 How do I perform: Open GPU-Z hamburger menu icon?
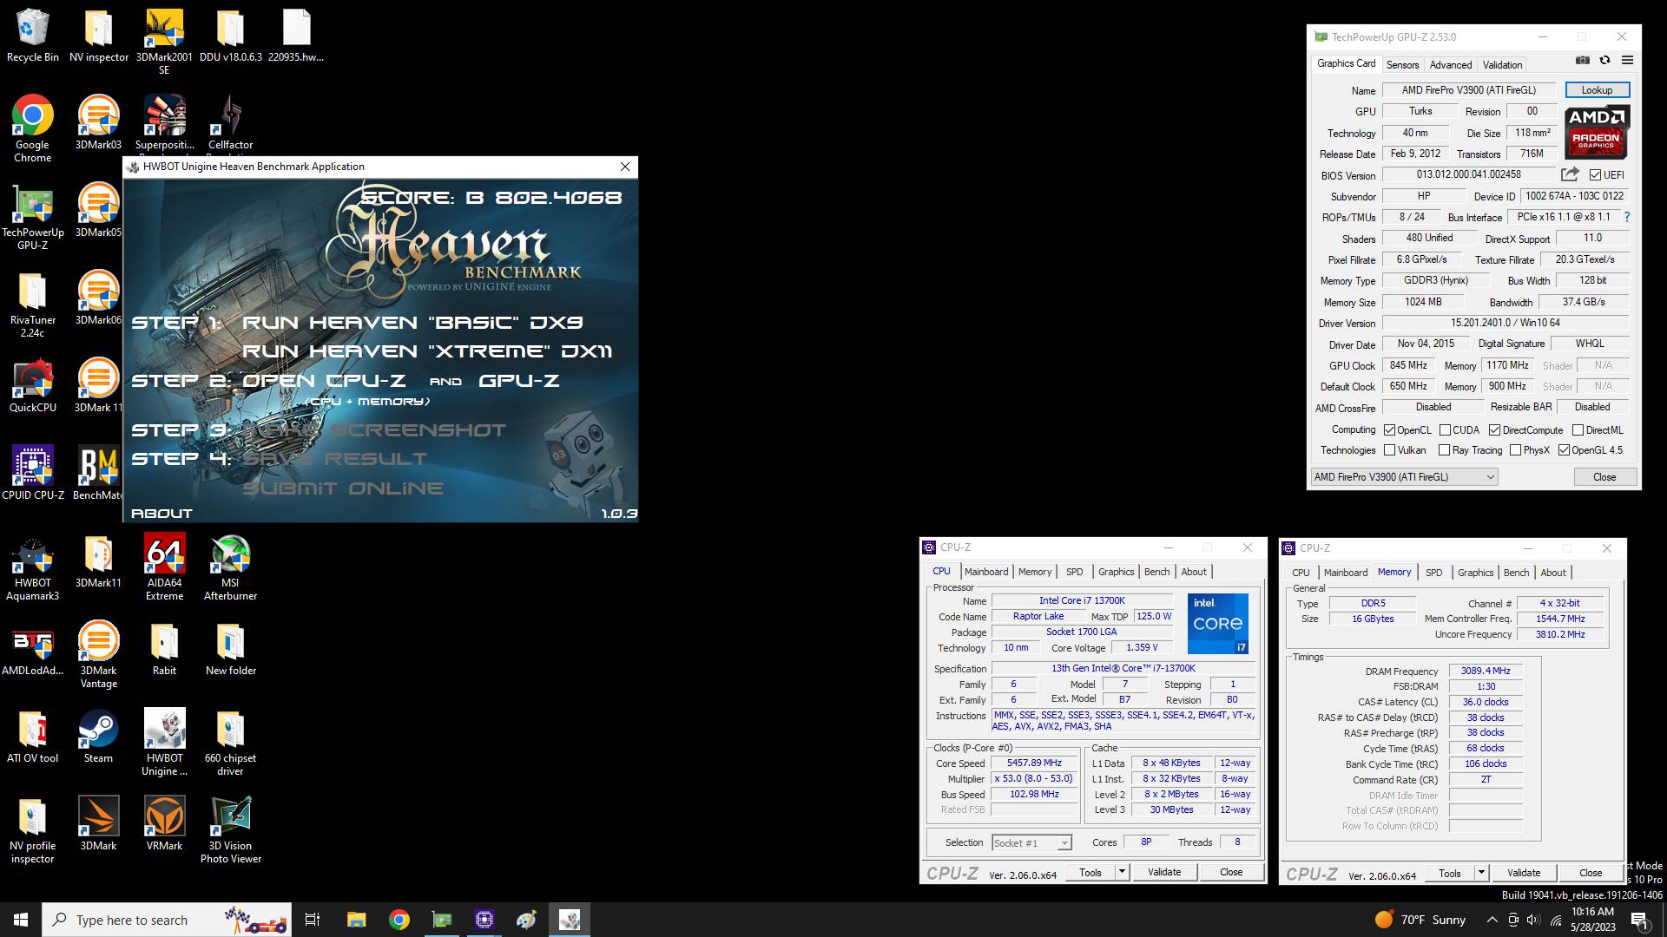point(1627,61)
